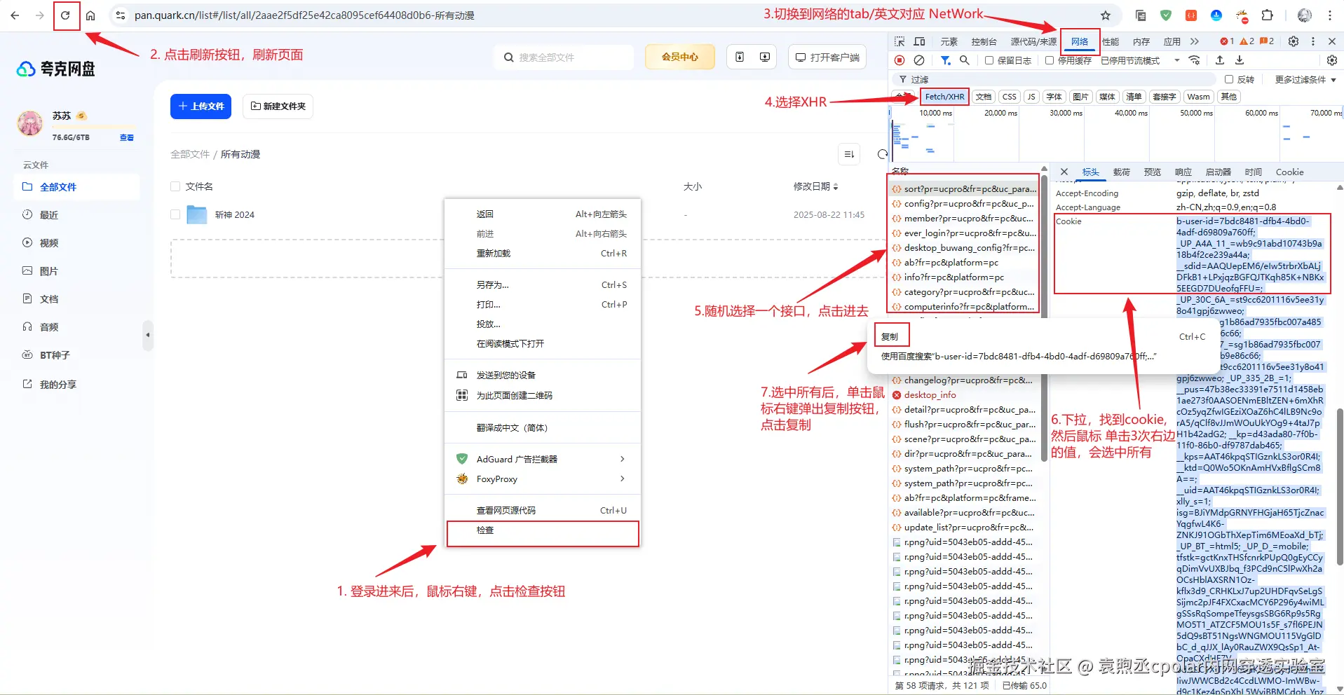Click the browser reload page icon
Viewport: 1344px width, 695px height.
65,15
